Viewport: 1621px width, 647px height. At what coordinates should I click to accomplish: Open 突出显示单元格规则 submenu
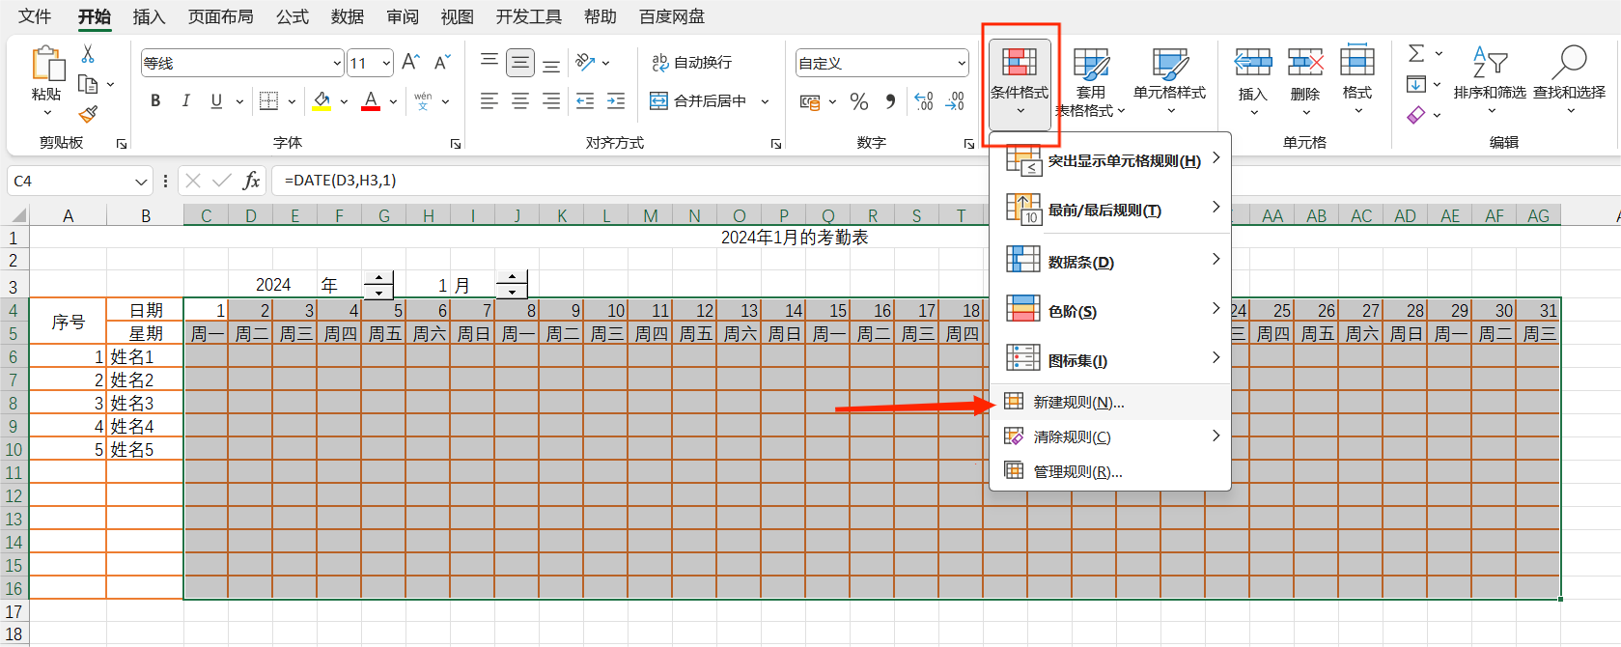(x=1110, y=160)
